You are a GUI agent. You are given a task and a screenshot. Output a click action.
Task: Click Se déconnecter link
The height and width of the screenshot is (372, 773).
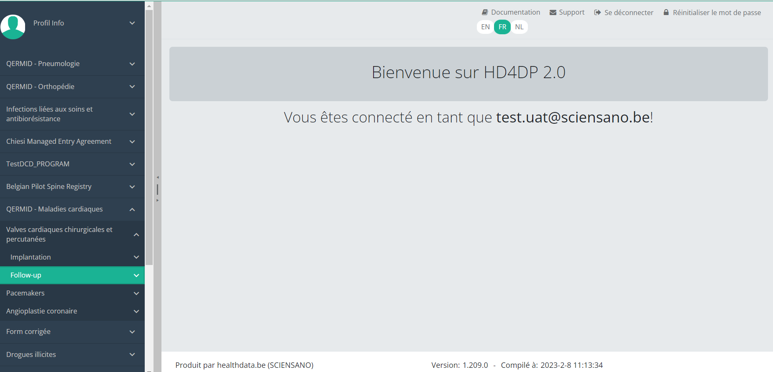point(629,13)
